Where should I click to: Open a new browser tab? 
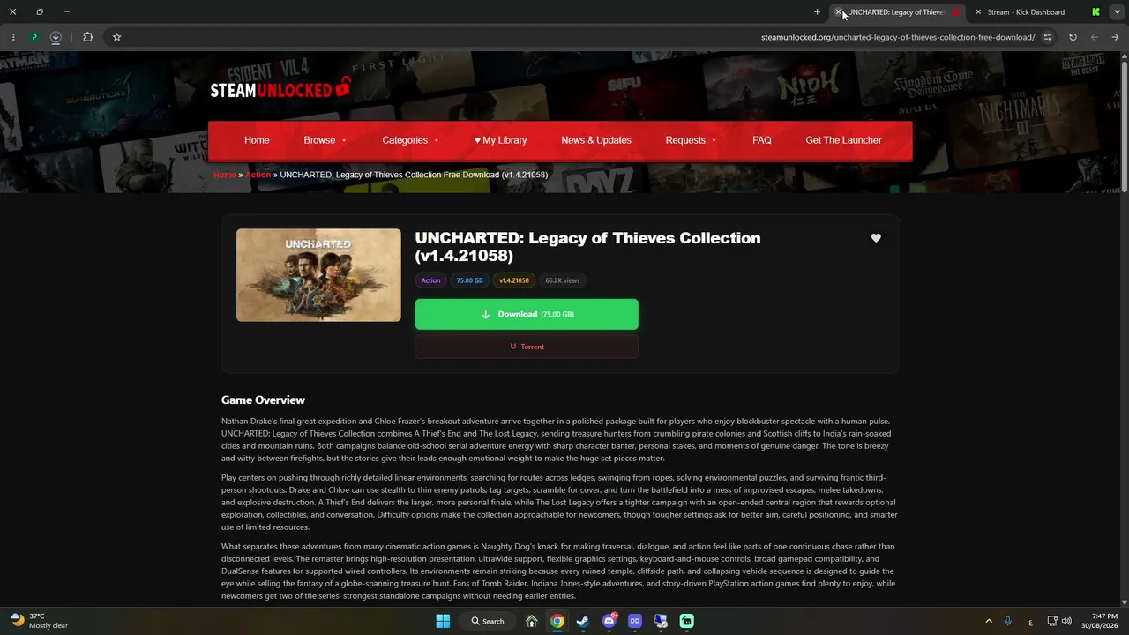point(818,12)
